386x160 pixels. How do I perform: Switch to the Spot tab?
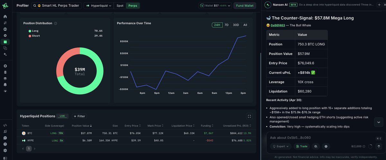click(120, 6)
